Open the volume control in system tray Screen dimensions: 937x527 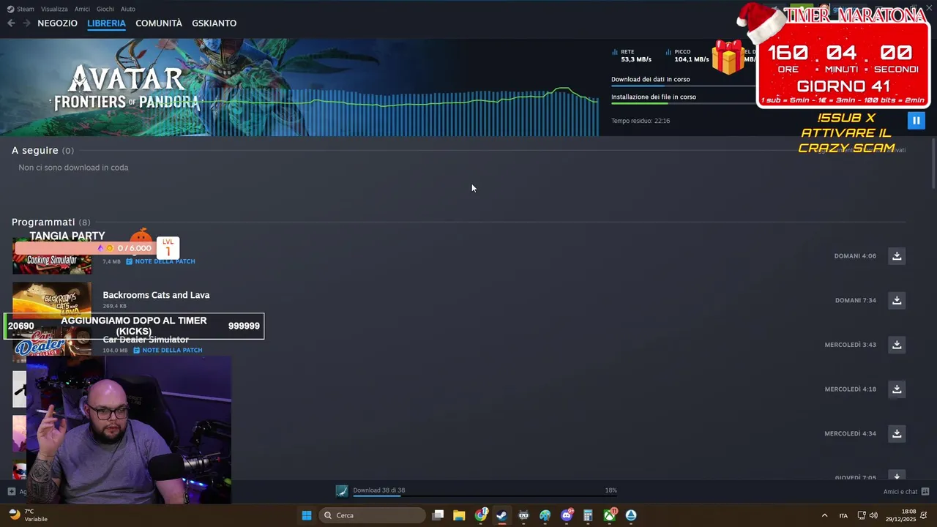(873, 515)
